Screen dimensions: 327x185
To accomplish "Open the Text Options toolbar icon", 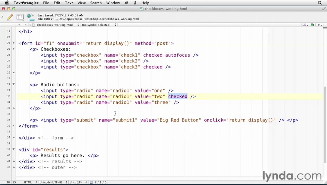I will click(20, 17).
